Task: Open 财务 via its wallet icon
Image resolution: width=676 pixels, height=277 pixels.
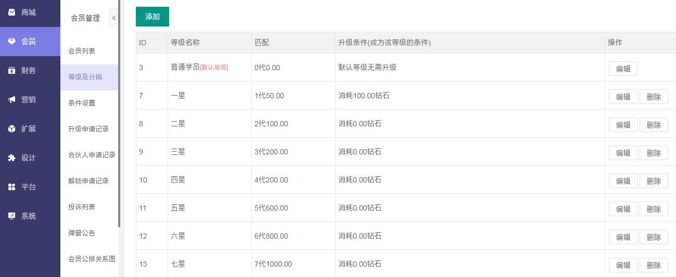Action: pos(11,71)
